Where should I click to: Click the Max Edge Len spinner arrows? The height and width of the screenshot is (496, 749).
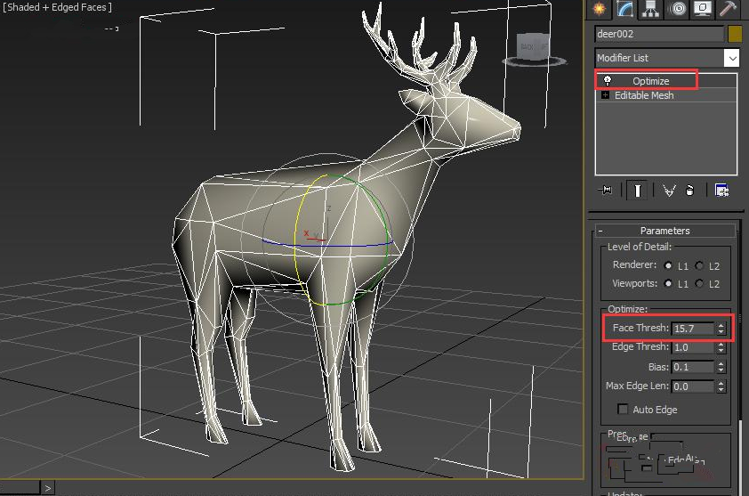[721, 386]
